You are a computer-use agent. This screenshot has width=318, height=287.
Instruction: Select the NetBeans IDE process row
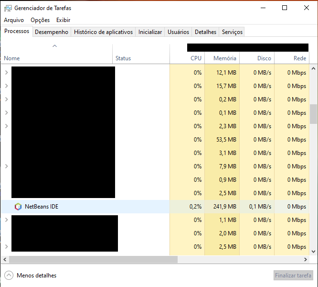click(x=155, y=207)
